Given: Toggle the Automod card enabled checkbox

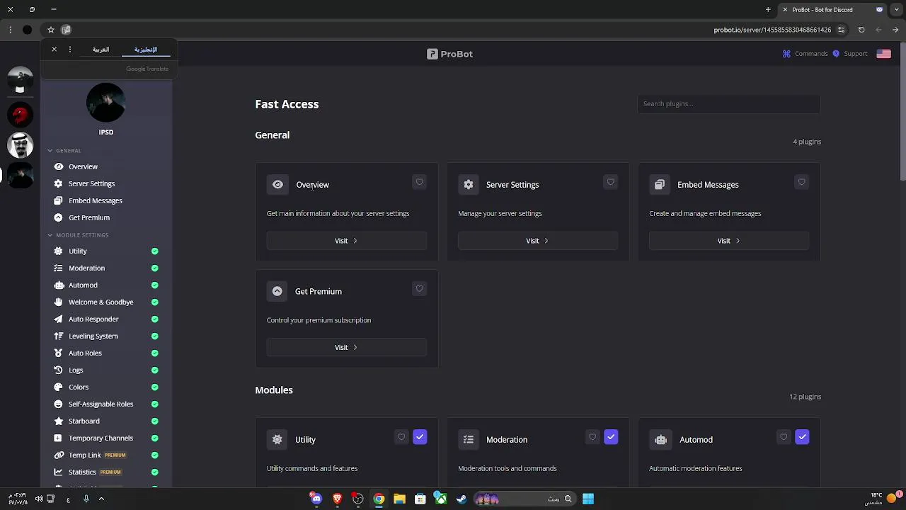Looking at the screenshot, I should click(x=802, y=437).
